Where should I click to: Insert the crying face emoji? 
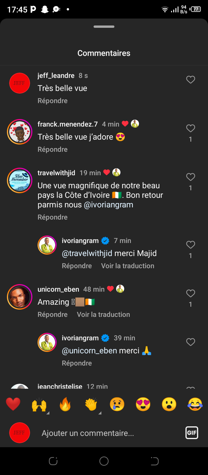(117, 404)
